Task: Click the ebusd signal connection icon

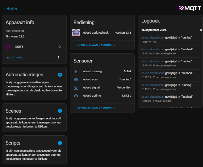Action: tap(76, 88)
